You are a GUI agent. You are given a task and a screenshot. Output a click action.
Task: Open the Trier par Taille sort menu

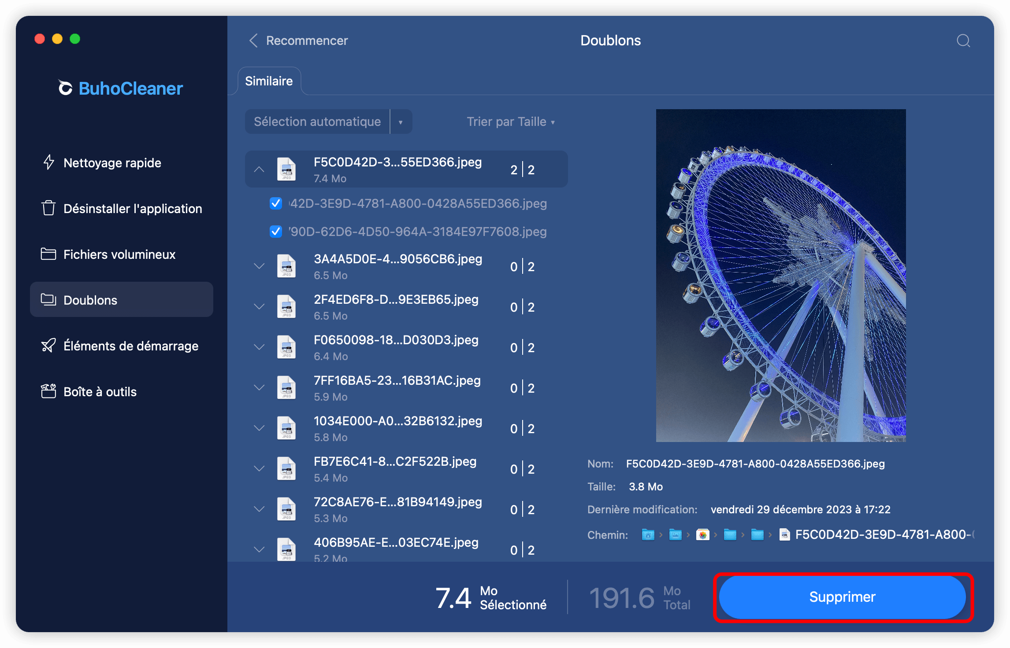(x=511, y=122)
